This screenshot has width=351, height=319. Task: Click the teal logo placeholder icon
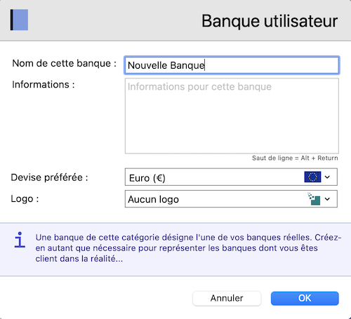314,198
